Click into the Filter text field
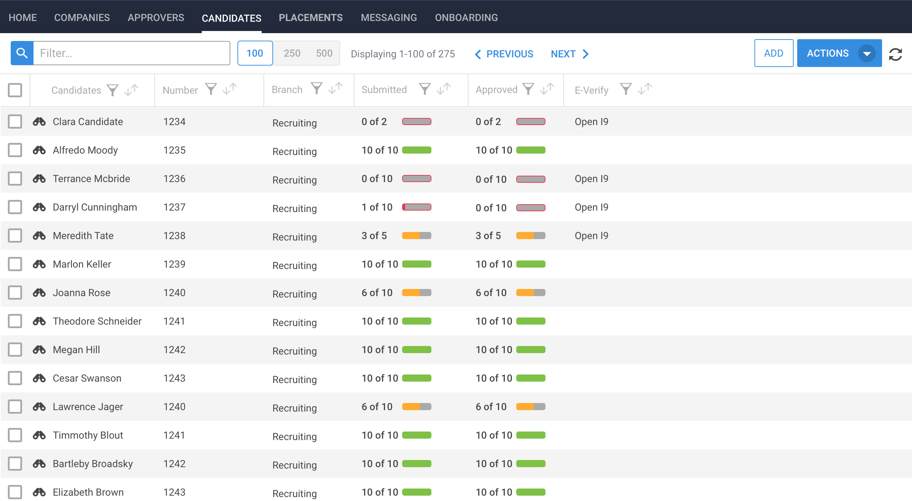912x501 pixels. [132, 53]
